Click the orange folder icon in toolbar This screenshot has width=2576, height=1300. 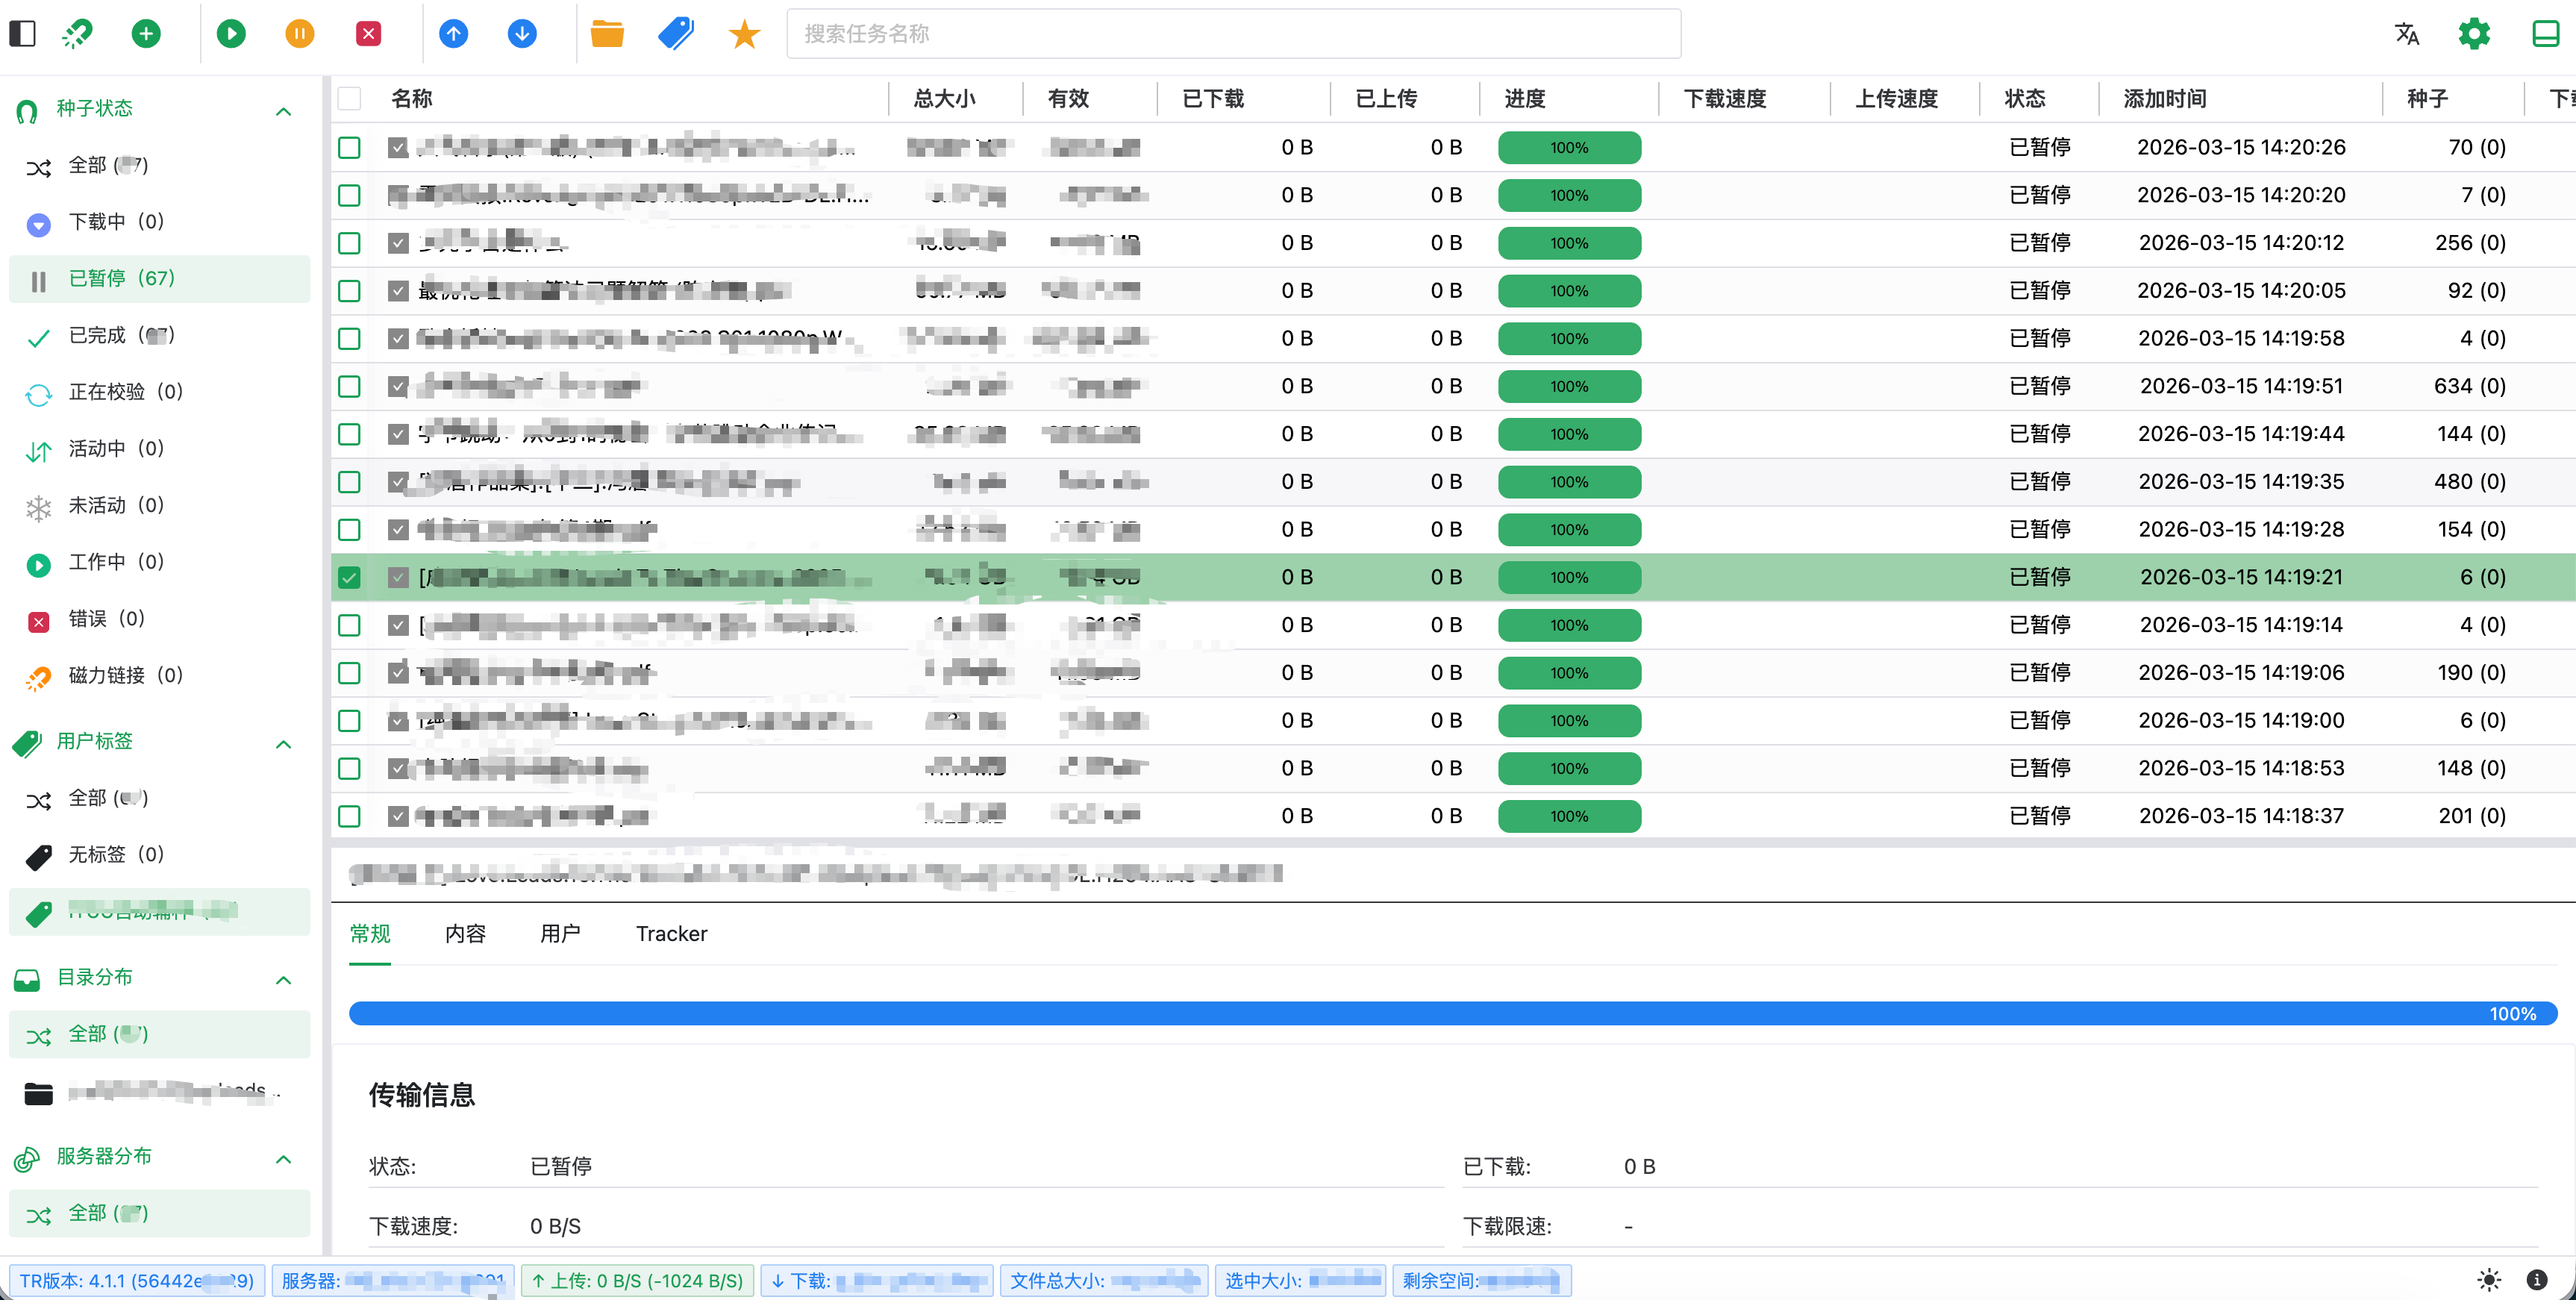[x=607, y=33]
